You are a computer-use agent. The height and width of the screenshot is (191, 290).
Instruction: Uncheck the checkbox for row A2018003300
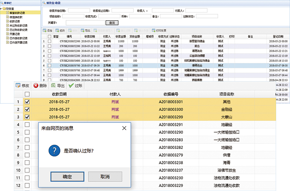27,109
